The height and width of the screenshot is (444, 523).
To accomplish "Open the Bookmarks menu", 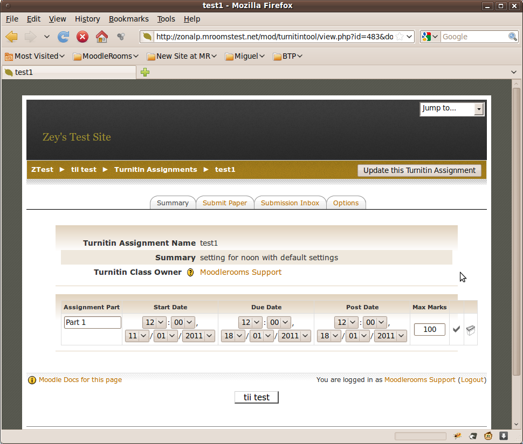I will (129, 19).
